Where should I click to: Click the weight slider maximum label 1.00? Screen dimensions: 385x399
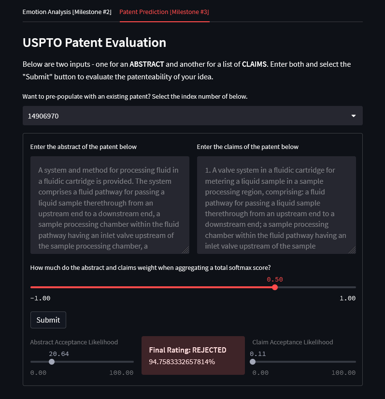(347, 298)
